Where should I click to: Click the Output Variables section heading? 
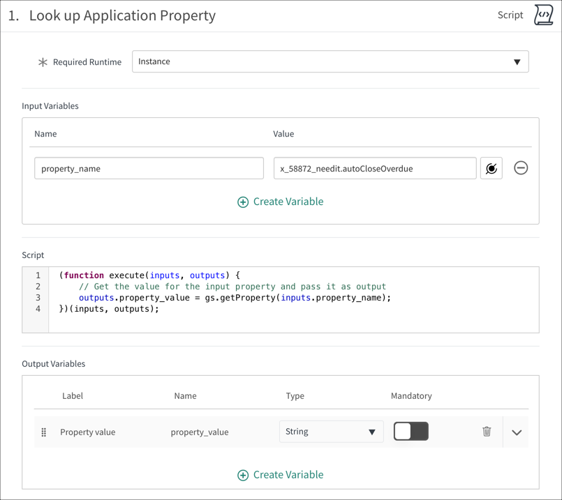pyautogui.click(x=53, y=363)
